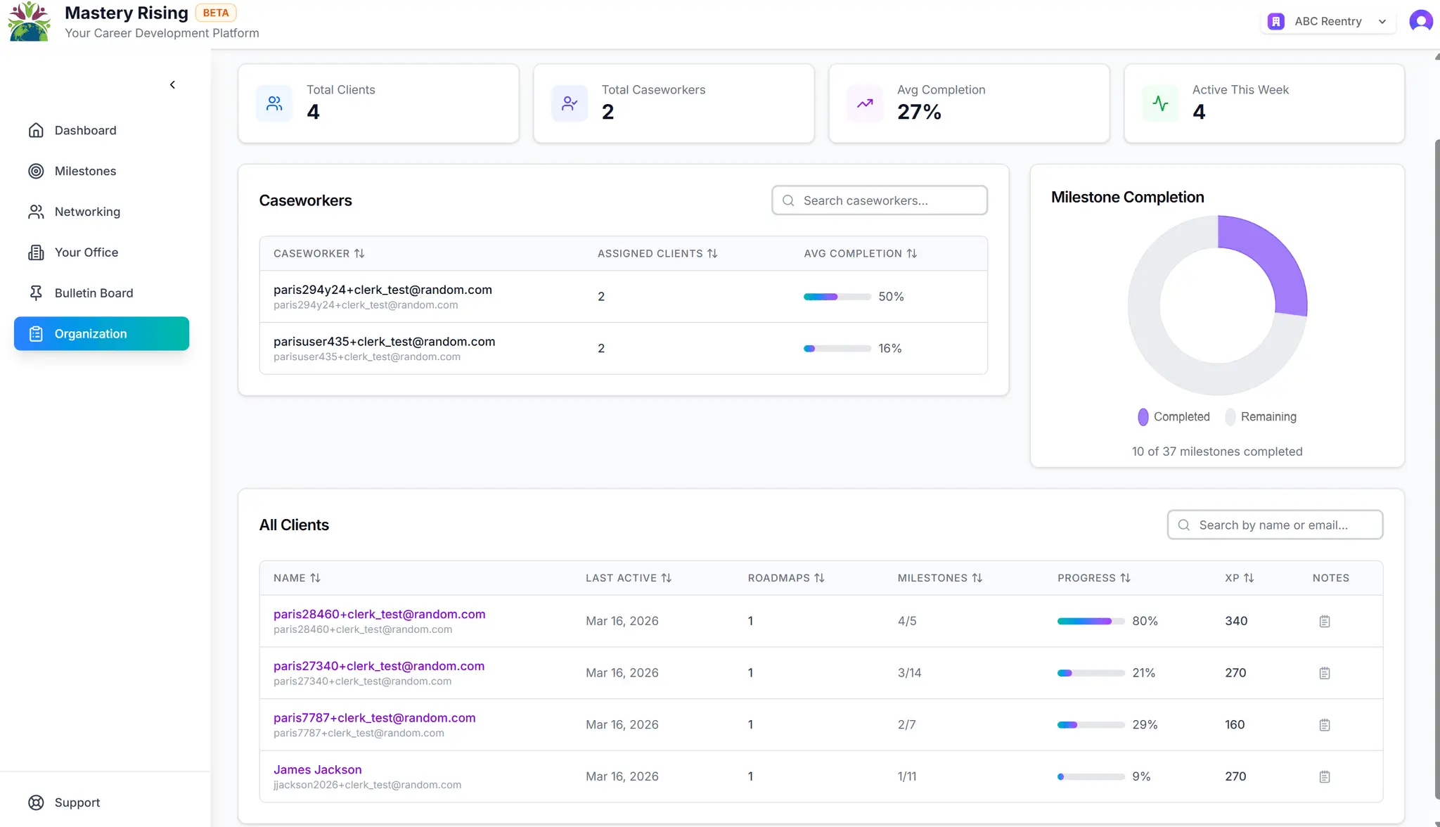Expand the ABC Reentry organization dropdown

(x=1328, y=21)
